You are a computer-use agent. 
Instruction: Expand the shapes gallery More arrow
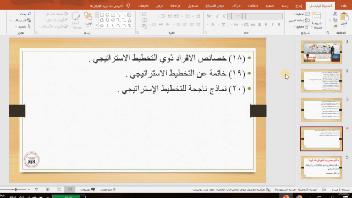tap(97, 26)
